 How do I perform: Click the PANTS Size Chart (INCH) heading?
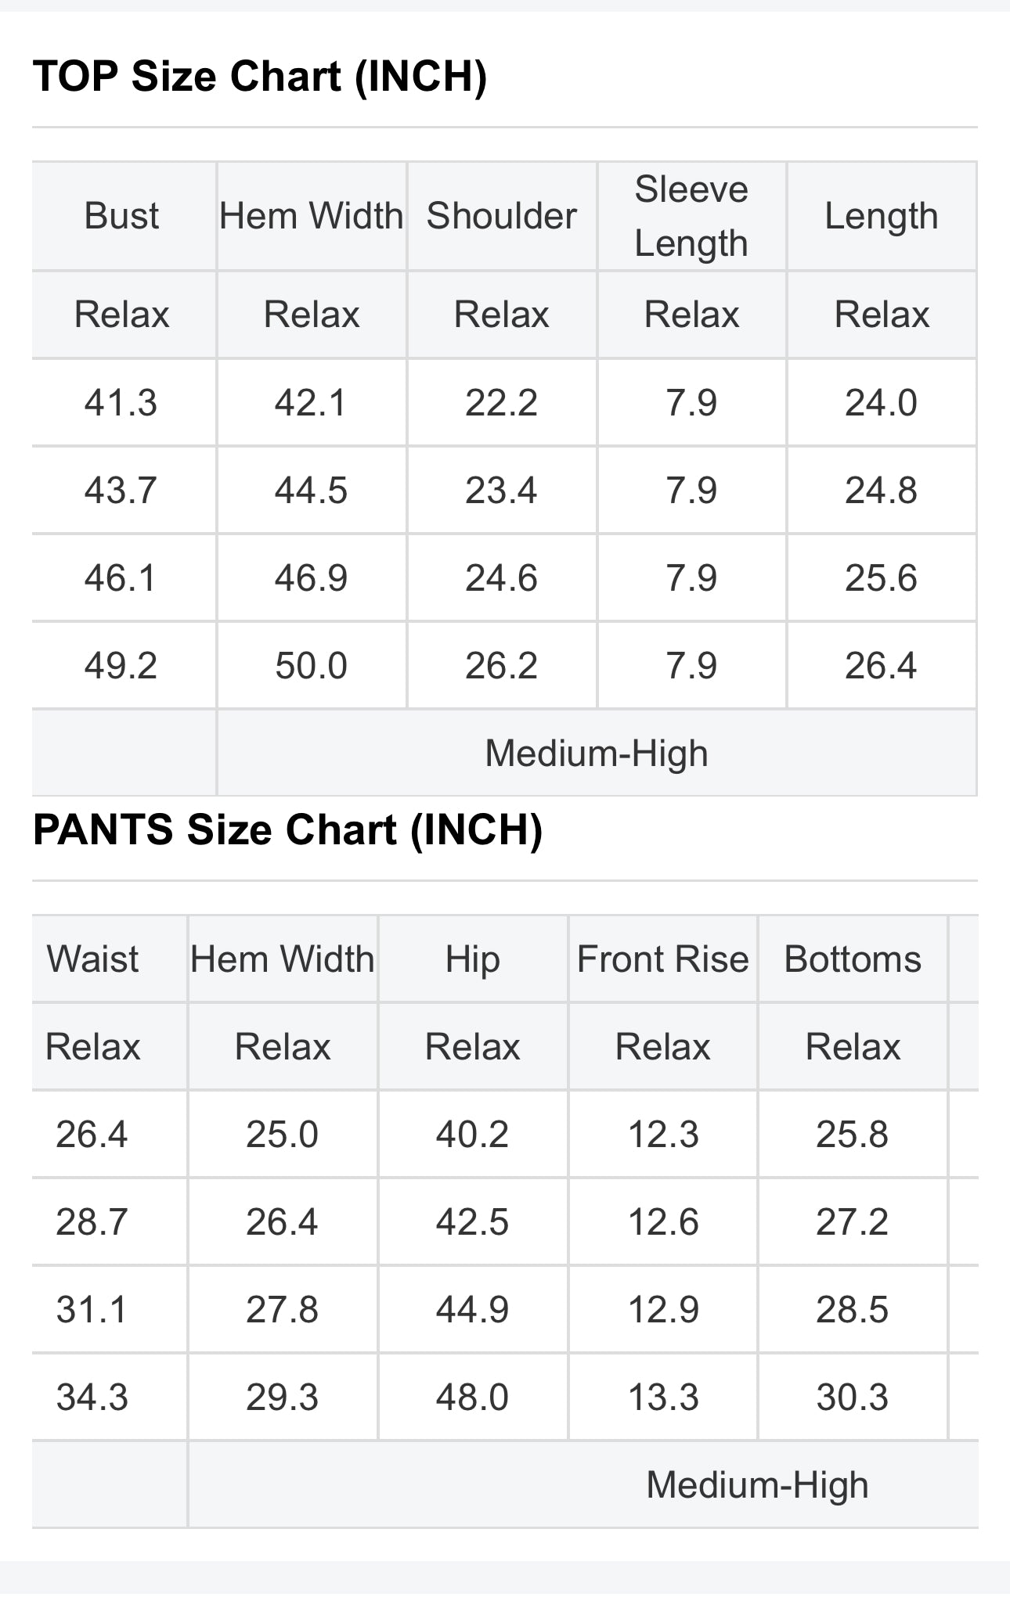pos(287,830)
